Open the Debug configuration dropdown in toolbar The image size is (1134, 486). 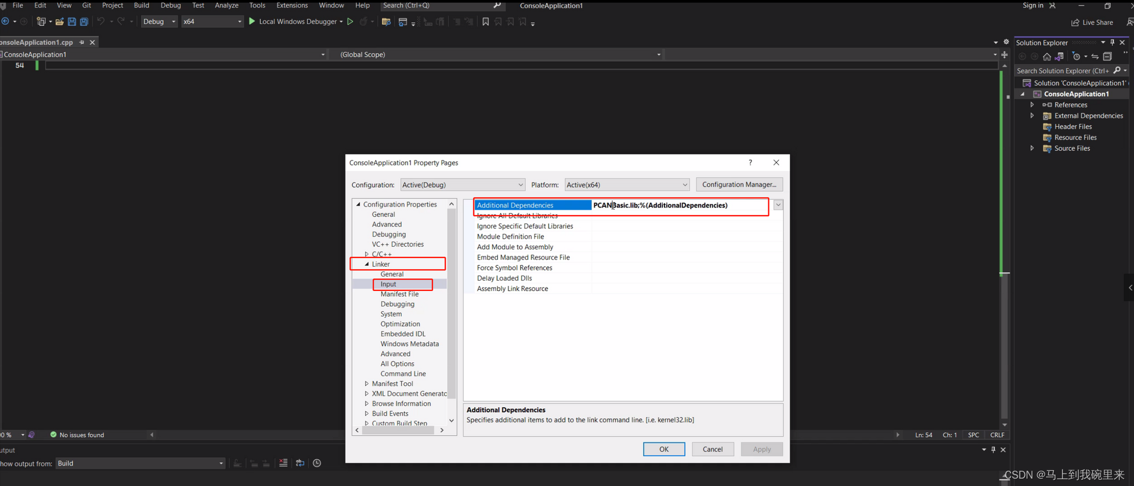tap(159, 22)
